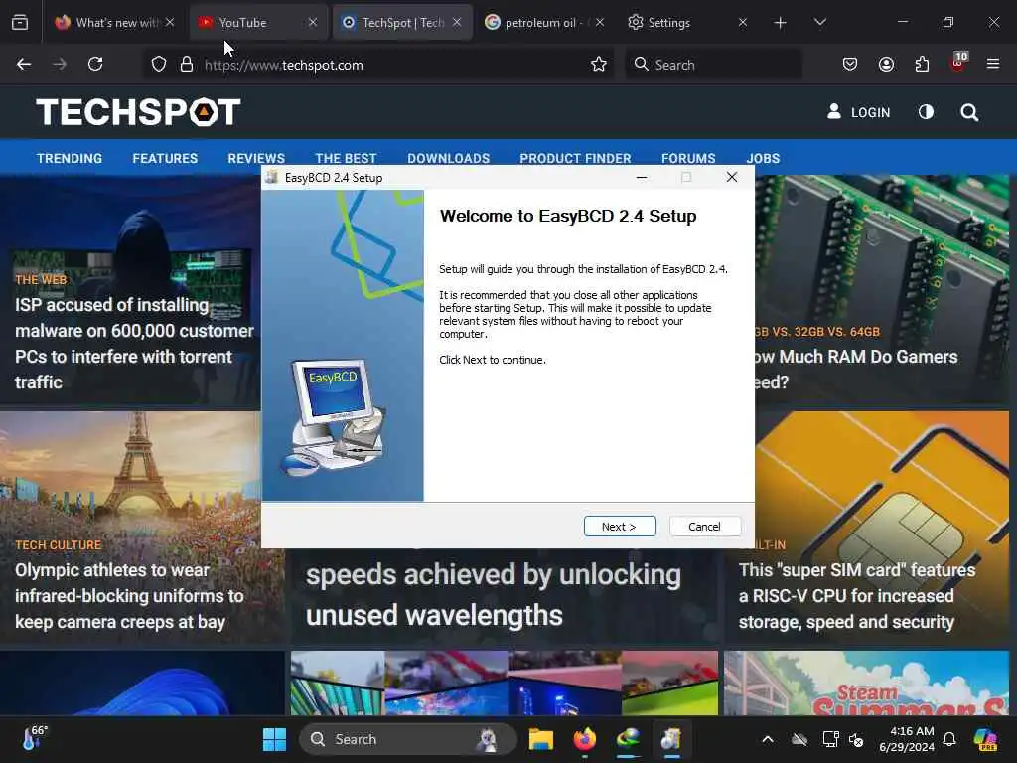Switch to What's new with Firefox tab

(x=114, y=23)
